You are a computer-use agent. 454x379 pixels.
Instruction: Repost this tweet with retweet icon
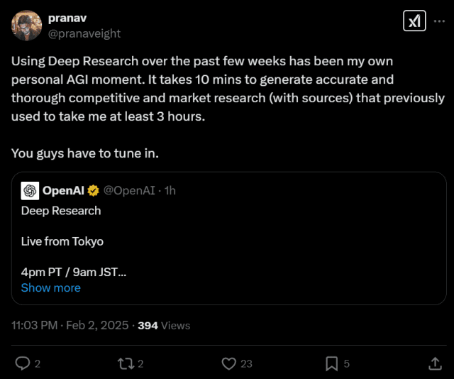(x=126, y=363)
